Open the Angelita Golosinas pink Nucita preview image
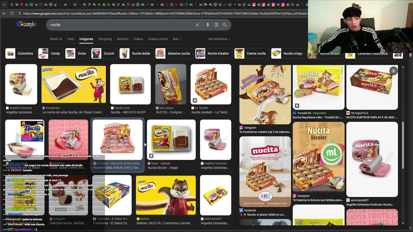The image size is (413, 232). (372, 159)
